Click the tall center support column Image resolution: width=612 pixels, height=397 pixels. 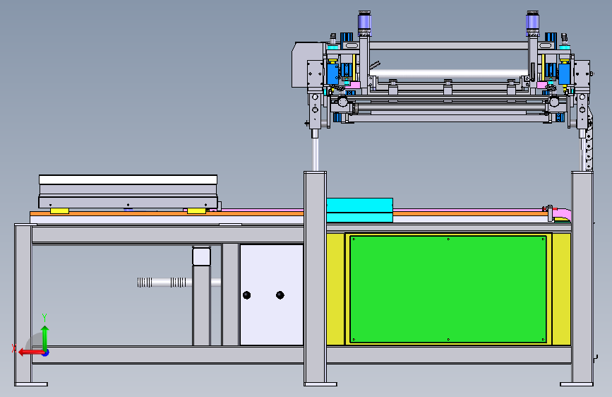click(315, 278)
